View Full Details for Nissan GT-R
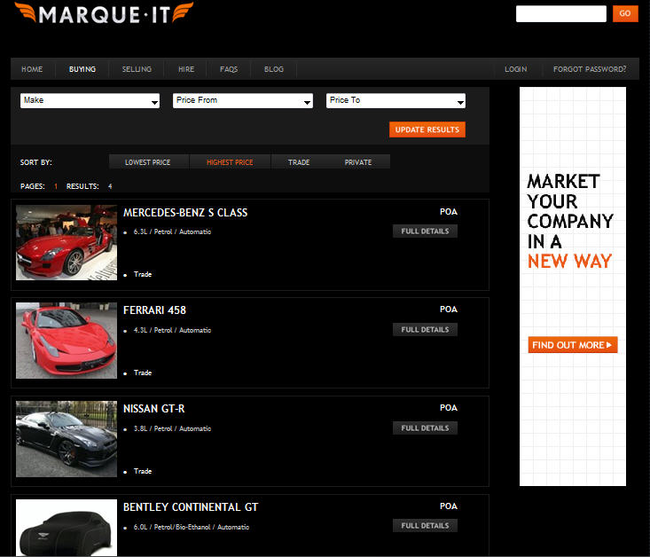The width and height of the screenshot is (650, 557). (x=425, y=428)
